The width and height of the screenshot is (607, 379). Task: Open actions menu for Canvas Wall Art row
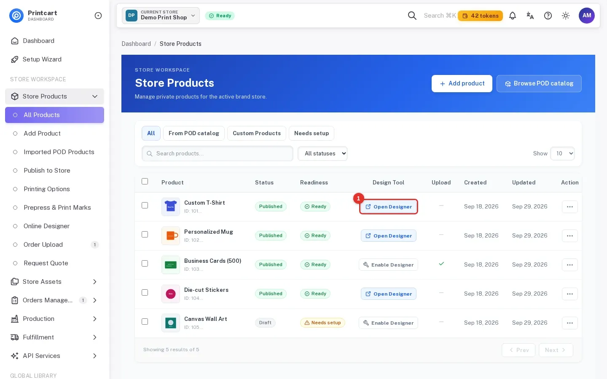570,323
